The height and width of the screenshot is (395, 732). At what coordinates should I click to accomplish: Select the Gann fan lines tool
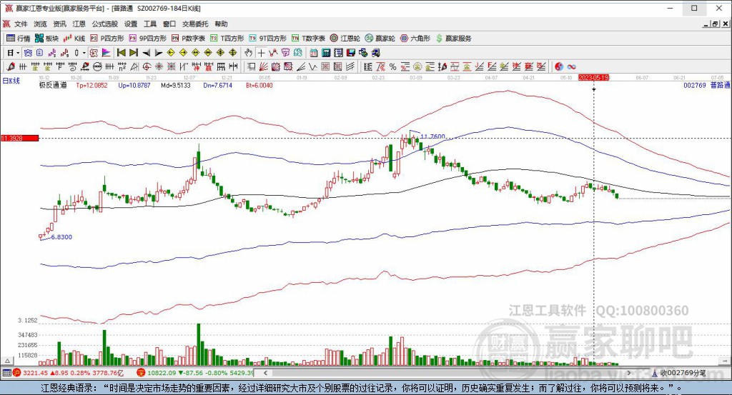(263, 66)
